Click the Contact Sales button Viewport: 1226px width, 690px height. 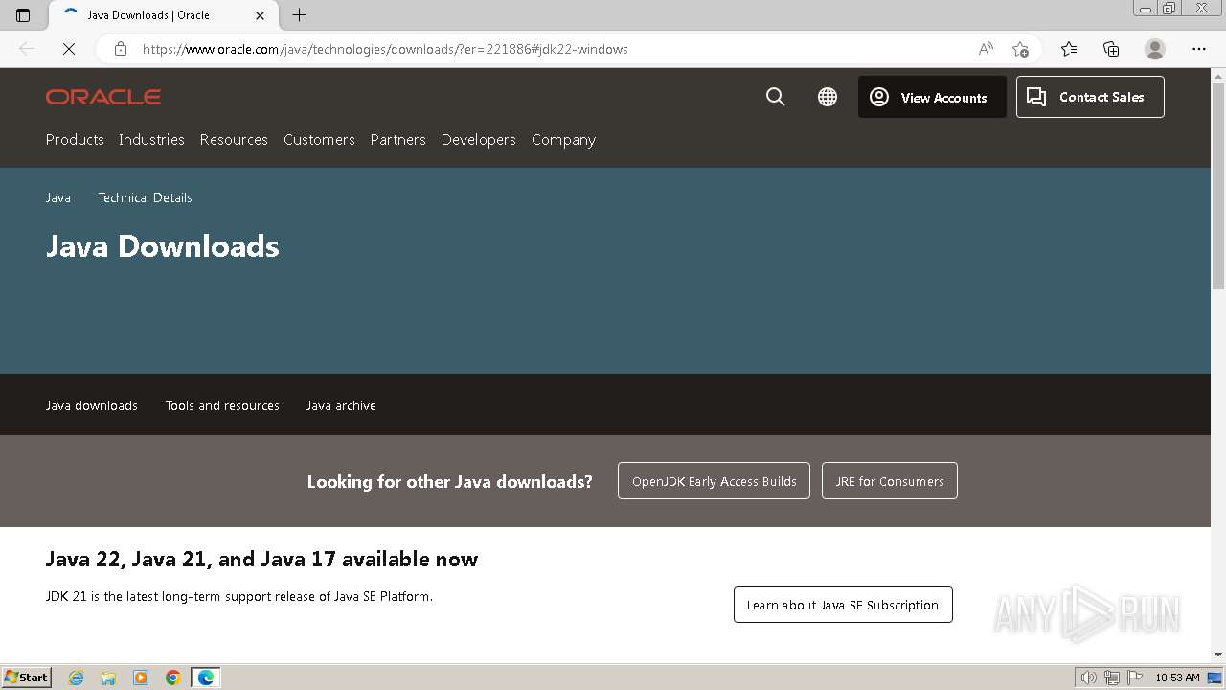[1090, 97]
